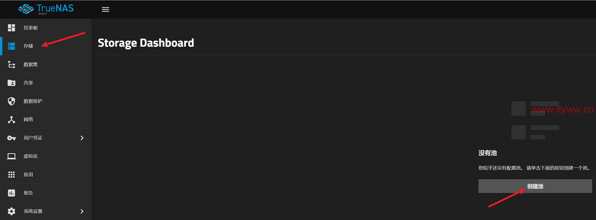Screen dimensions: 596x220
Task: Click the data protection shield icon
Action: (11, 101)
